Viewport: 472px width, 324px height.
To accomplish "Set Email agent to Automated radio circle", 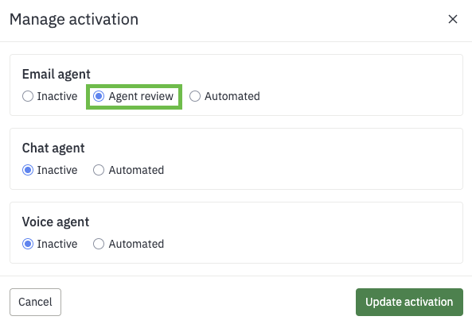I will coord(195,96).
